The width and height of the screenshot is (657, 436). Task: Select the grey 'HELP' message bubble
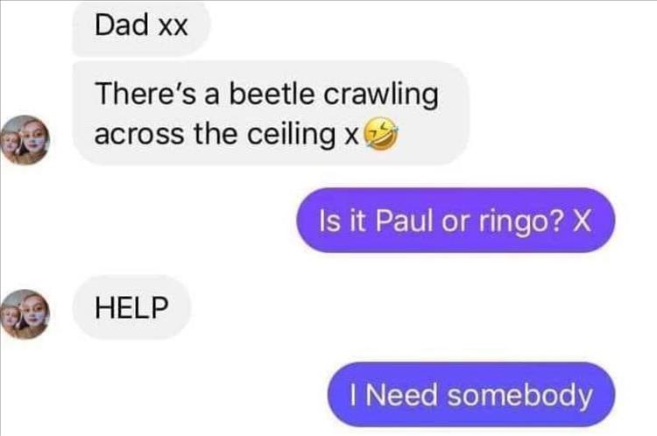pos(131,307)
